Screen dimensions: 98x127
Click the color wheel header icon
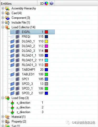tap(46, 3)
